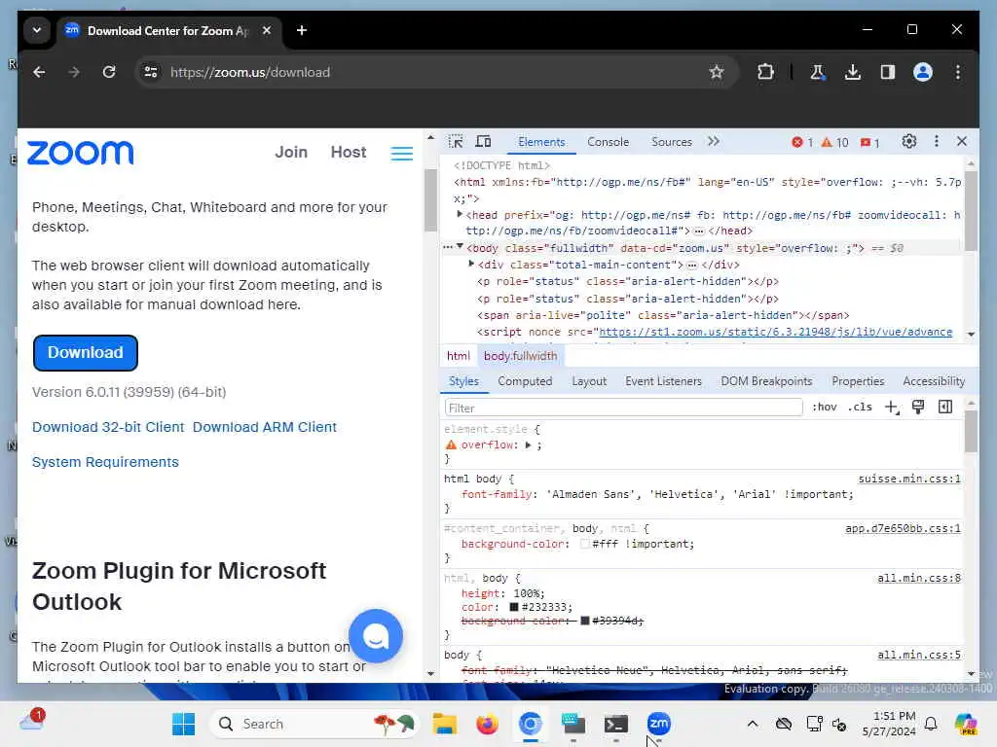Focus the styles Filter input

[624, 408]
